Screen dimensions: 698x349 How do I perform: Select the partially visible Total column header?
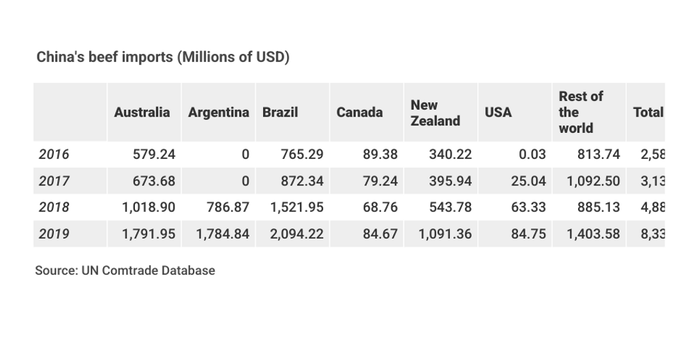[648, 112]
